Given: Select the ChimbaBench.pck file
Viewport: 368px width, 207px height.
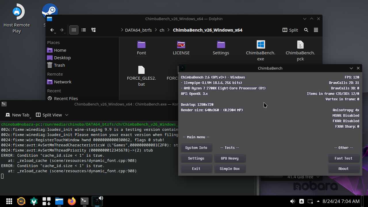Looking at the screenshot, I should [x=300, y=51].
